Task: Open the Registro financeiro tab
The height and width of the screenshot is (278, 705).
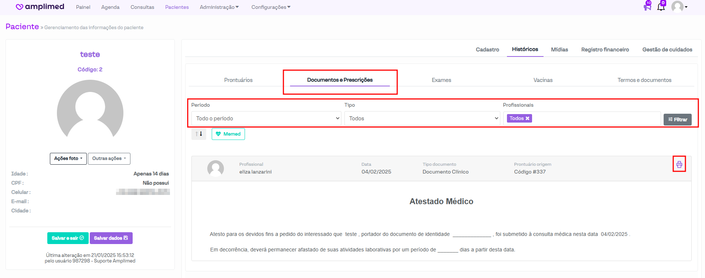Action: 605,49
